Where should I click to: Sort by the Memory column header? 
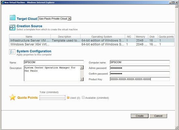(142, 36)
